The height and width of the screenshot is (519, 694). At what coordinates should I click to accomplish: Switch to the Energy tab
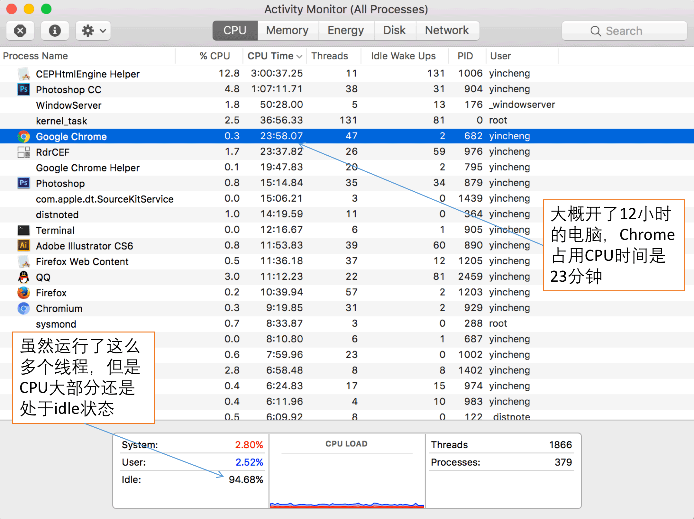[x=346, y=31]
